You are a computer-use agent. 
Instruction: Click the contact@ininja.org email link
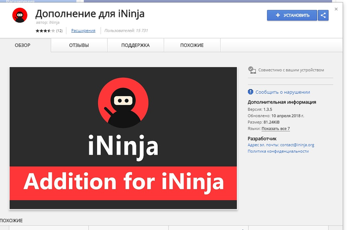(x=297, y=145)
